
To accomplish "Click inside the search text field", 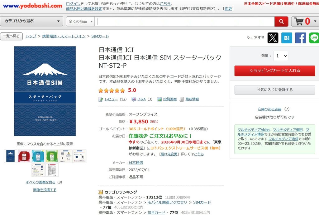I will (x=184, y=22).
